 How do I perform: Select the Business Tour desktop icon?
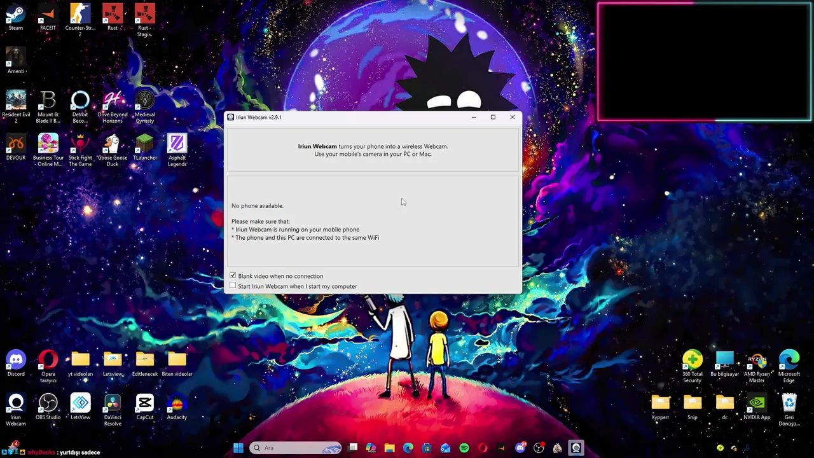click(48, 150)
